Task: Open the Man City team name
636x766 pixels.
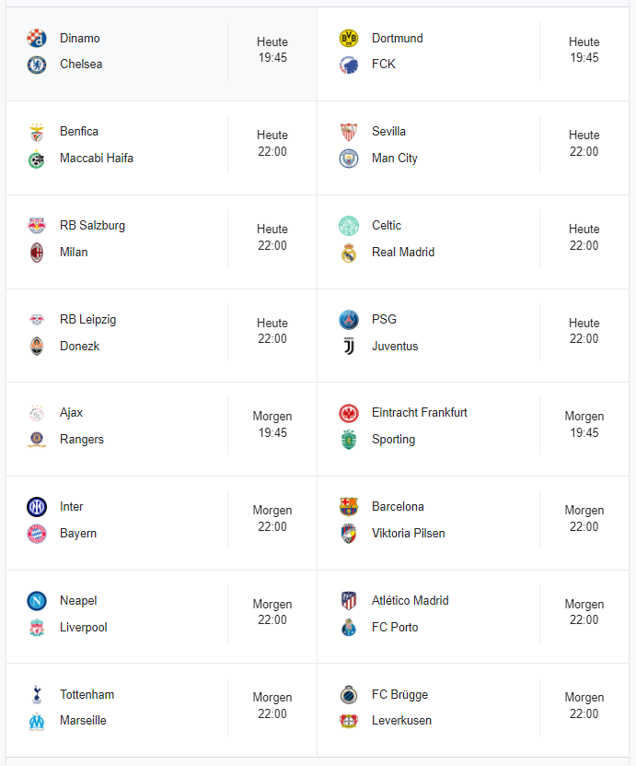Action: (x=395, y=159)
